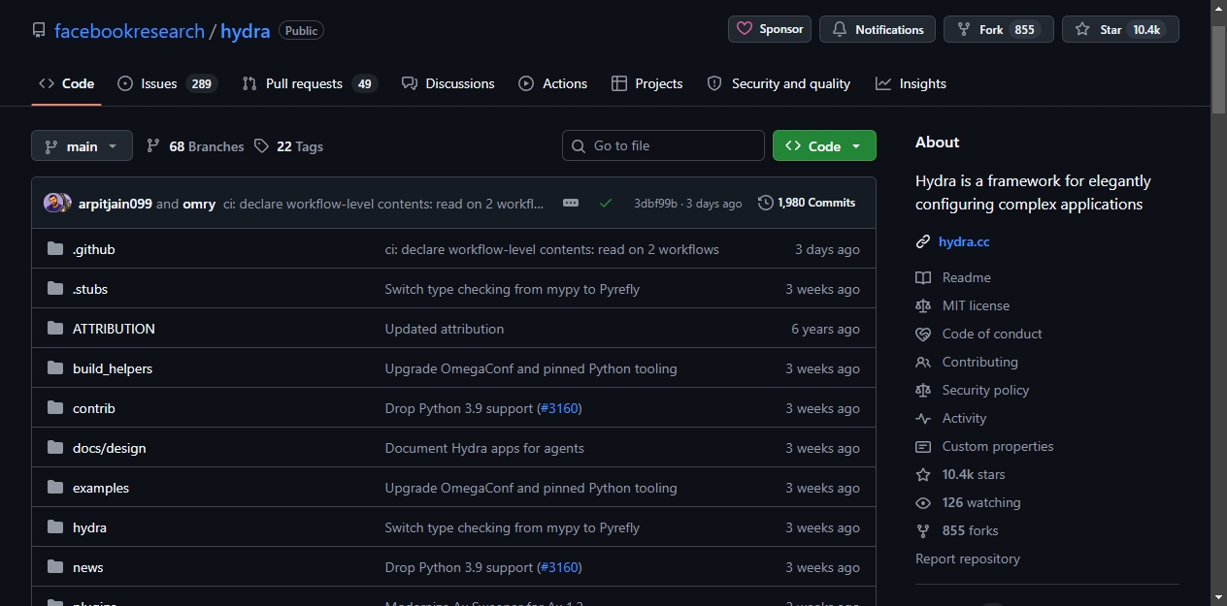Open the Fork 855 button

tap(999, 29)
